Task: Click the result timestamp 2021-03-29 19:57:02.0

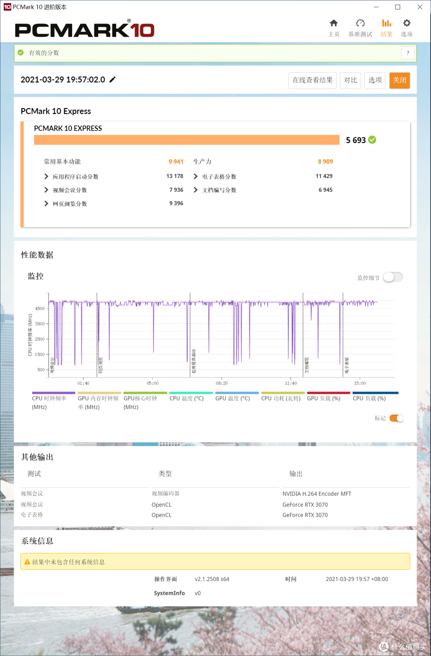Action: [63, 79]
